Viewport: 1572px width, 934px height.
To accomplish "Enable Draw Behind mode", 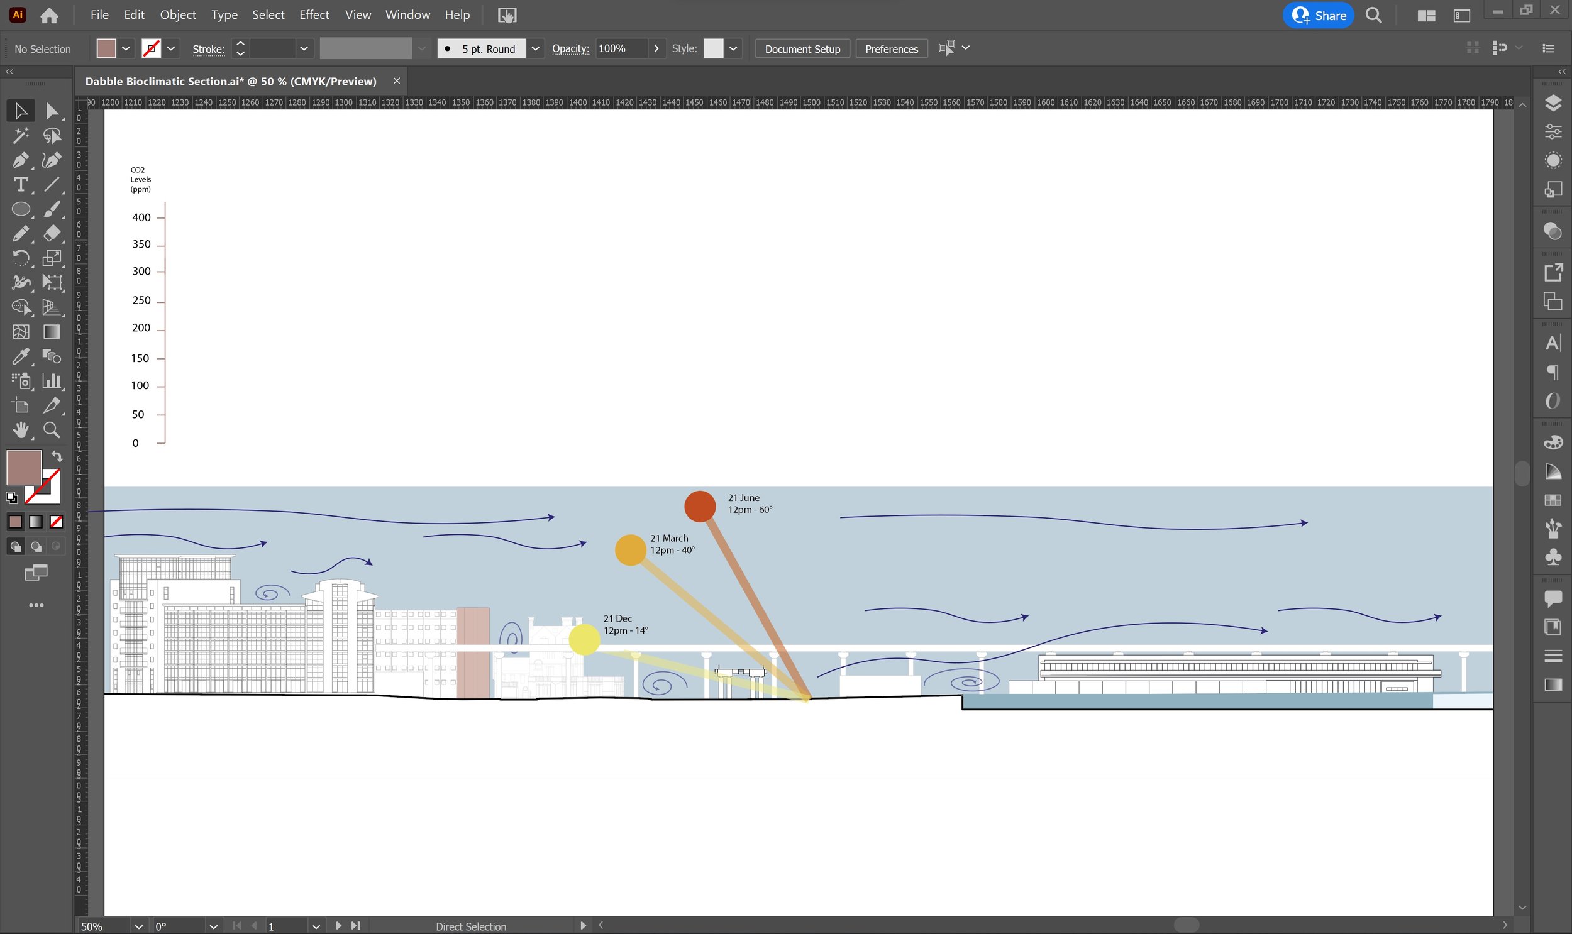I will 36,546.
